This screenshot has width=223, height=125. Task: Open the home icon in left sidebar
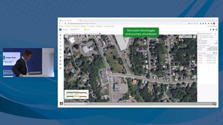(x=60, y=35)
